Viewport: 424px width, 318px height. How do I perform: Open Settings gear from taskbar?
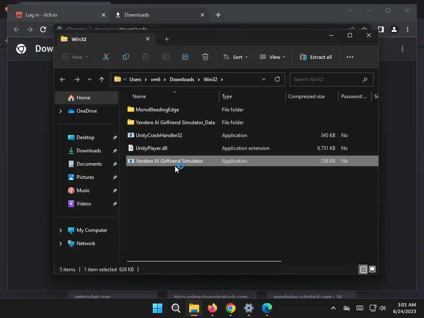(248, 308)
